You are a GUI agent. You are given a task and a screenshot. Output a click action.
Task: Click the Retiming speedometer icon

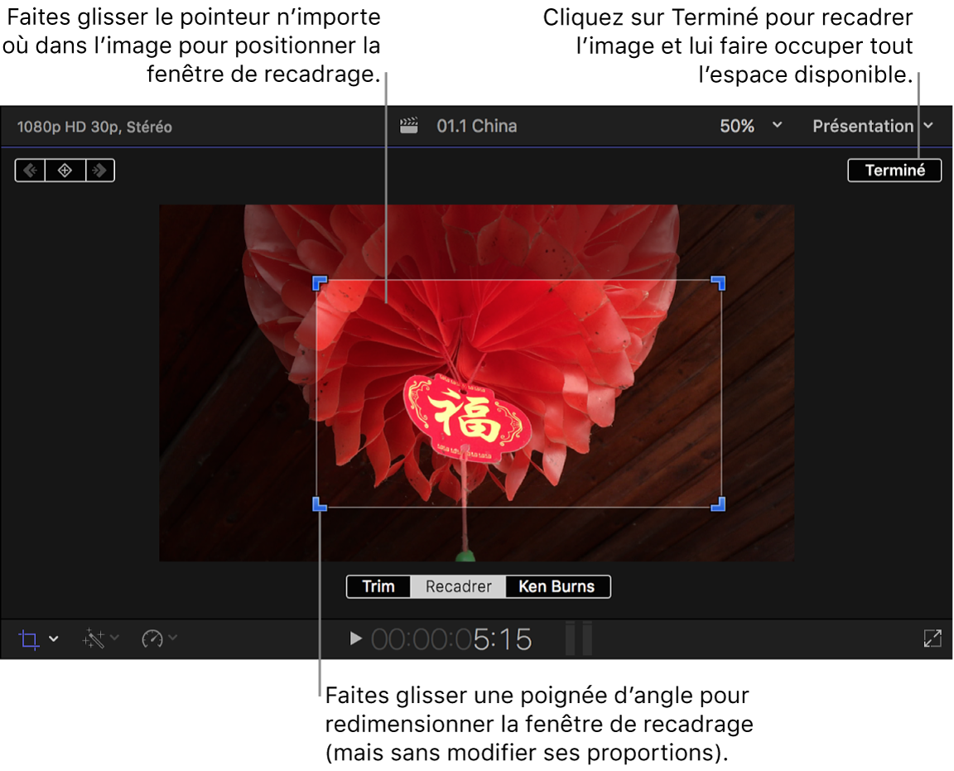(152, 638)
